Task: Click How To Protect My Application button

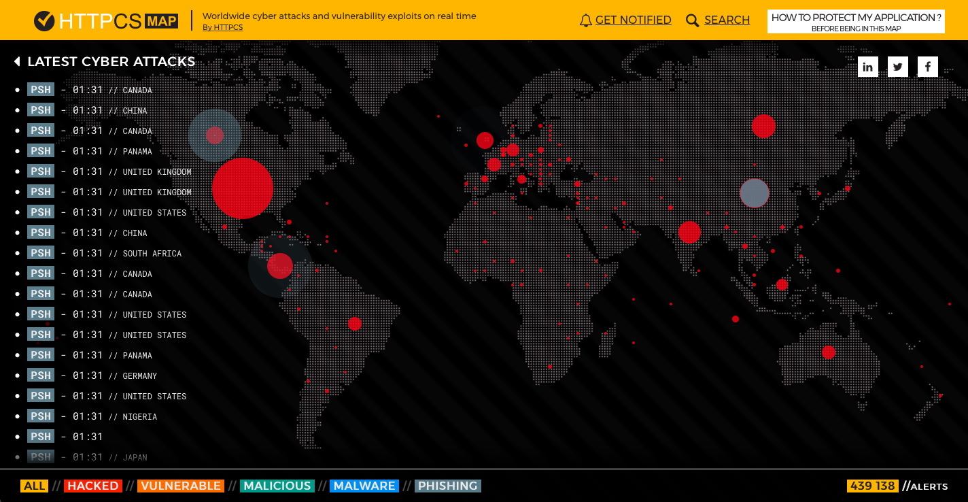Action: point(856,21)
